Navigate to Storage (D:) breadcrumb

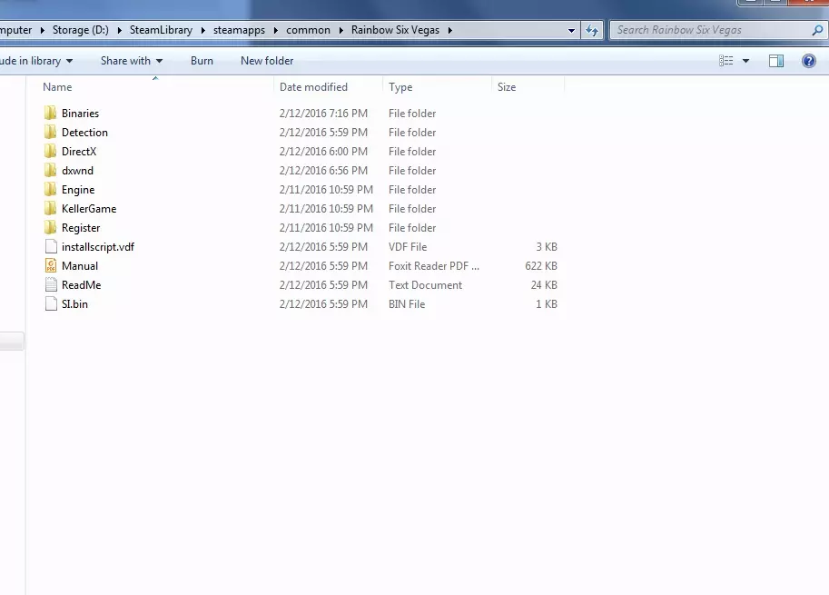[x=81, y=30]
